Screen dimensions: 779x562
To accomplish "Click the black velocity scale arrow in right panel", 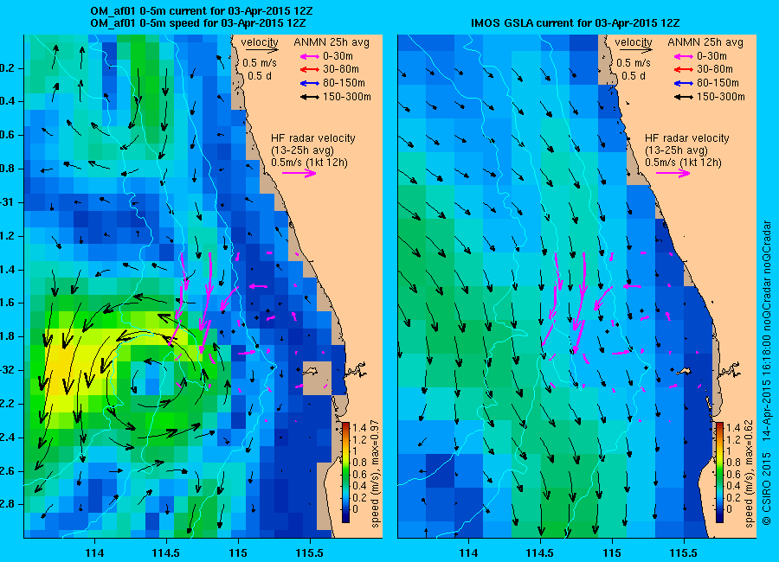I will click(x=636, y=50).
